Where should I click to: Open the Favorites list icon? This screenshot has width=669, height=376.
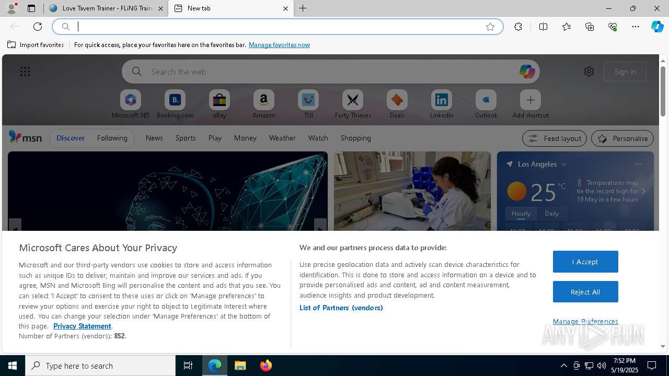(567, 27)
